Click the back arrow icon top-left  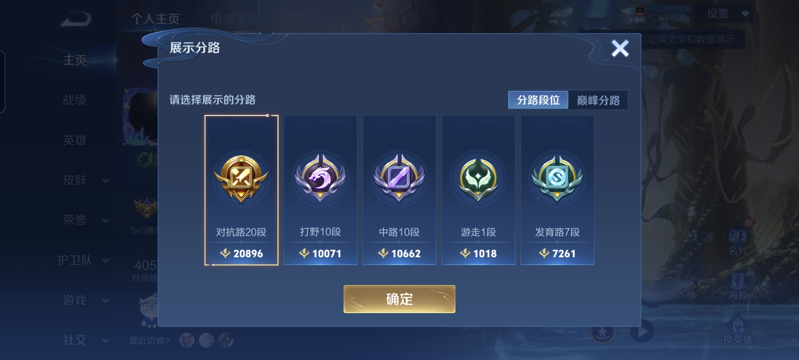[x=76, y=19]
